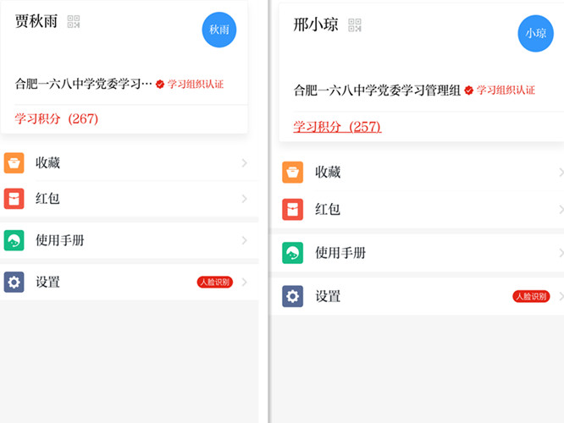
Task: Click 人脸识别 badge in 贾秋雨 panel
Action: (x=215, y=282)
